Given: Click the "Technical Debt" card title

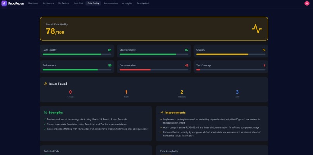Looking at the screenshot, I should (x=52, y=151).
